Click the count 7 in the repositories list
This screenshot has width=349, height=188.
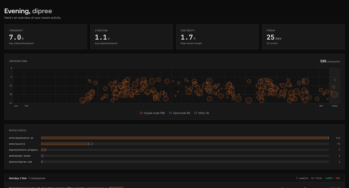click(x=339, y=150)
